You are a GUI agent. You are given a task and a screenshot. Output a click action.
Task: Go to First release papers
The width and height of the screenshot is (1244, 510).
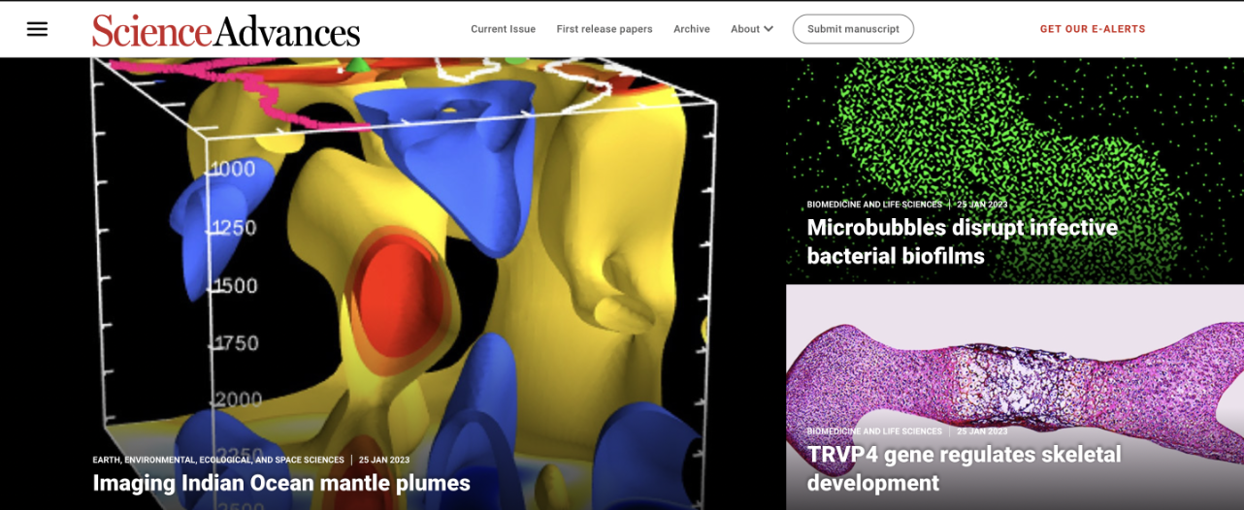tap(605, 29)
